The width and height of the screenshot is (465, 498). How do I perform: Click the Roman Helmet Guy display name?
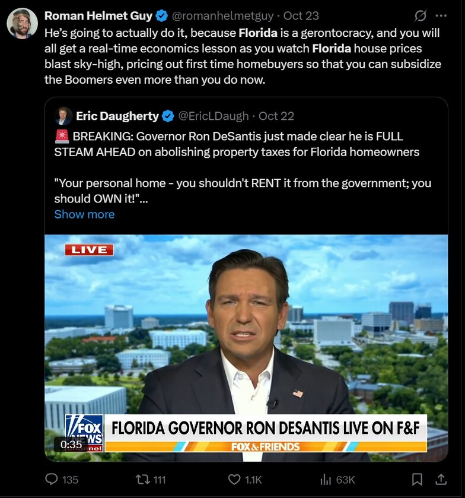[98, 15]
